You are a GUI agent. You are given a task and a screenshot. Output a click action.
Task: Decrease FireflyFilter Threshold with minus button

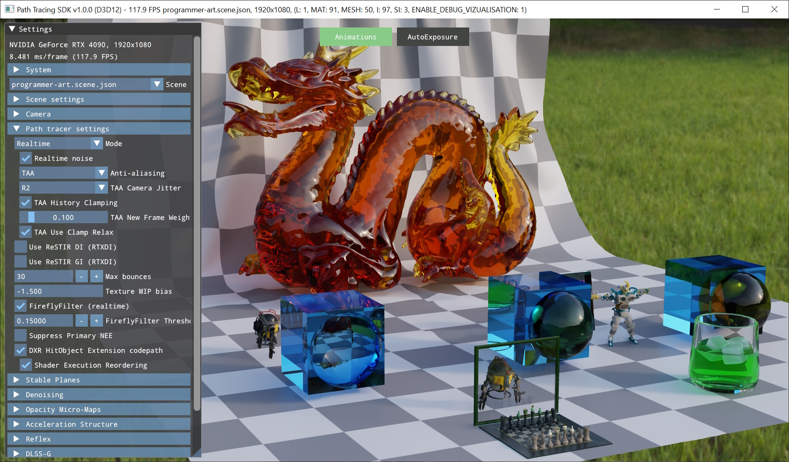pyautogui.click(x=81, y=321)
